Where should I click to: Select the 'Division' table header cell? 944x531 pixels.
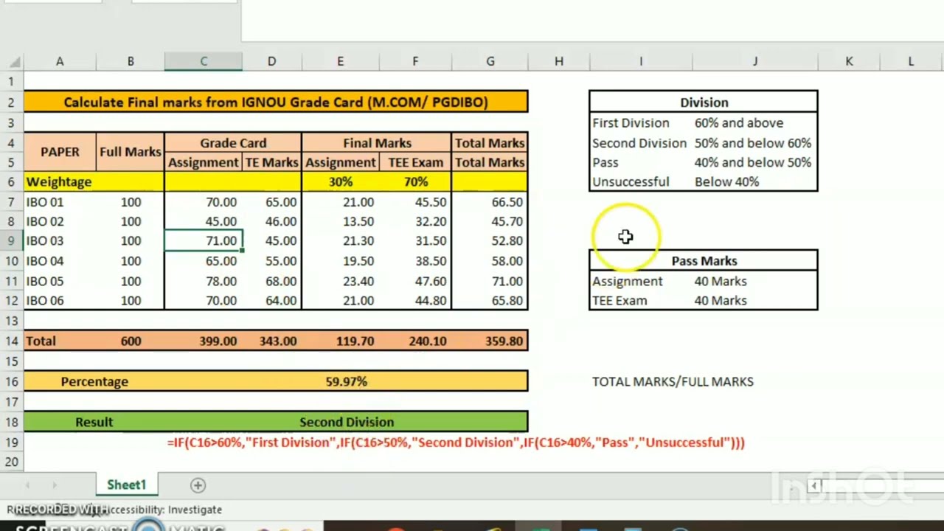click(x=704, y=103)
